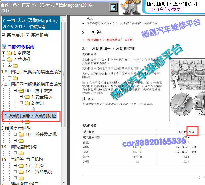This screenshot has height=185, width=205.
Task: Expand the 10 - 拆装发动机 node
Action: point(15,134)
